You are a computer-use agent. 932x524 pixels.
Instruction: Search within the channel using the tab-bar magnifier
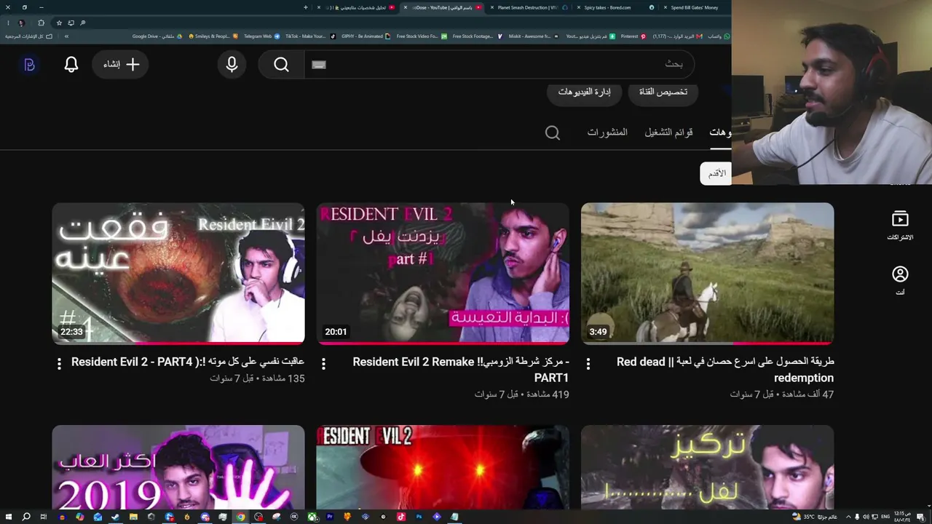[x=553, y=132]
